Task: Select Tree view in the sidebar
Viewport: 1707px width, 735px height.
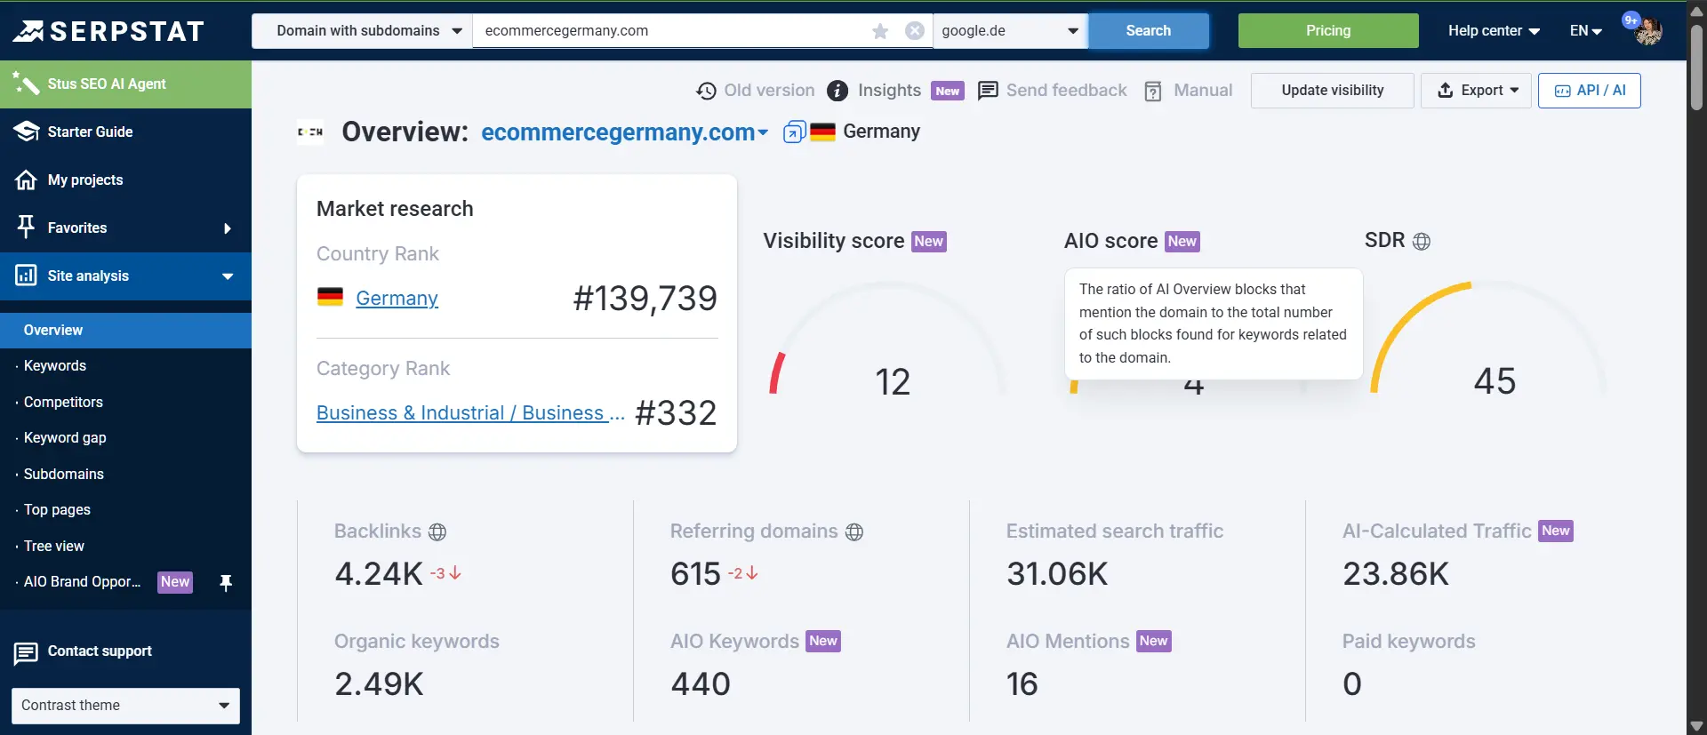Action: [54, 547]
